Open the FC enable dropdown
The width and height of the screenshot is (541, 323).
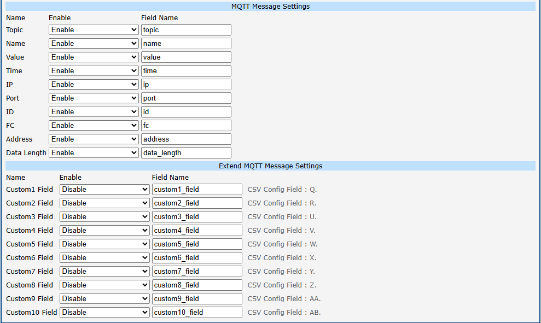[94, 126]
